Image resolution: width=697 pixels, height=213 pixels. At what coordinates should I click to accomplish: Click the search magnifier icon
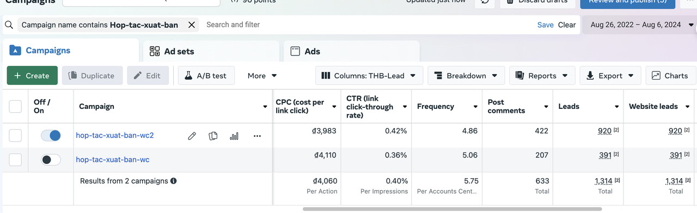[9, 25]
